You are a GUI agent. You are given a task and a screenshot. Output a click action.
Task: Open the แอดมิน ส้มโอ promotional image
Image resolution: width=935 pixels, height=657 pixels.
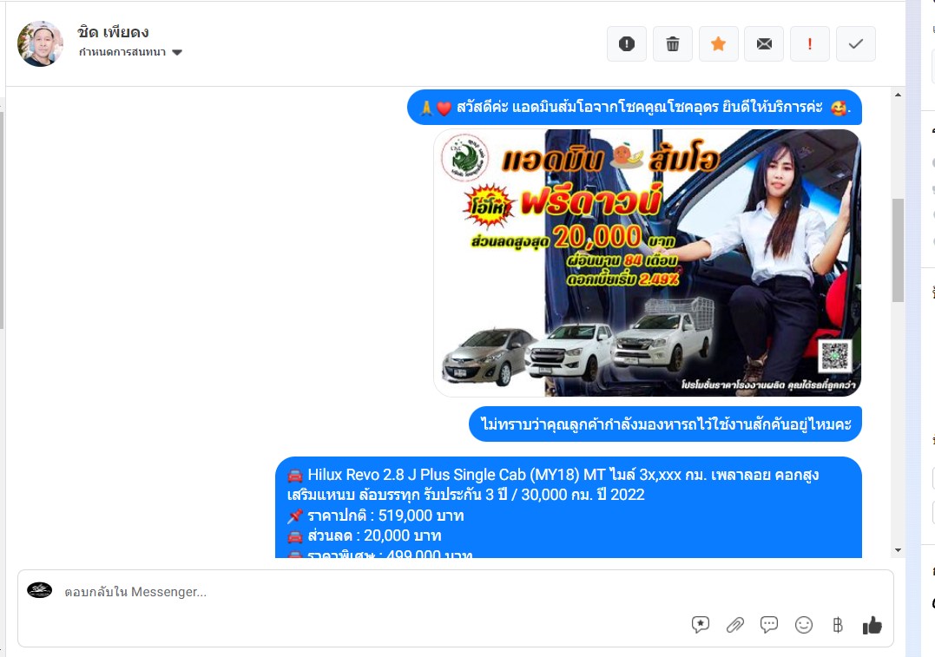pyautogui.click(x=647, y=263)
